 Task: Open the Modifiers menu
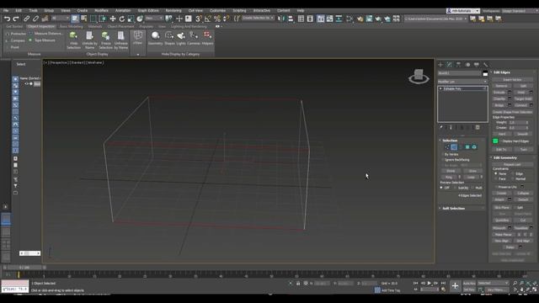(101, 11)
